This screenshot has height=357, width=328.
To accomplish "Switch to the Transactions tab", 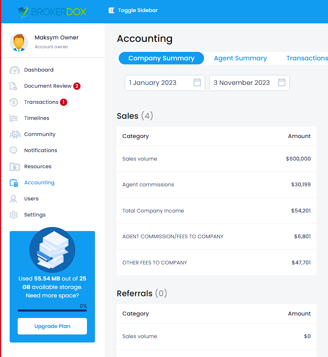I will click(307, 58).
